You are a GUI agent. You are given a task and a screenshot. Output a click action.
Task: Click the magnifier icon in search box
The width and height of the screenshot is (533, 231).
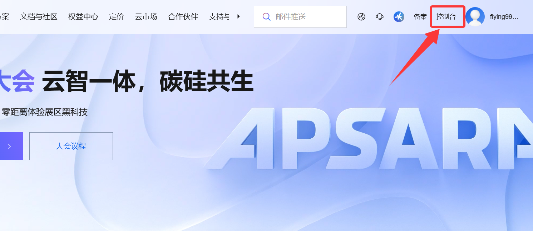[266, 17]
